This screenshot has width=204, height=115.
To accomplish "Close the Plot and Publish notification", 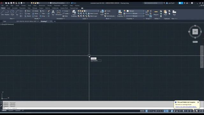I will click(198, 102).
